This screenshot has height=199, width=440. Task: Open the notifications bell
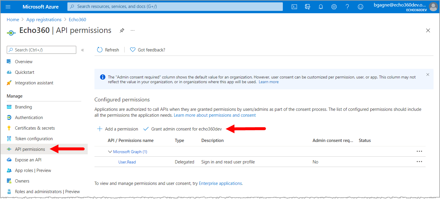[321, 7]
